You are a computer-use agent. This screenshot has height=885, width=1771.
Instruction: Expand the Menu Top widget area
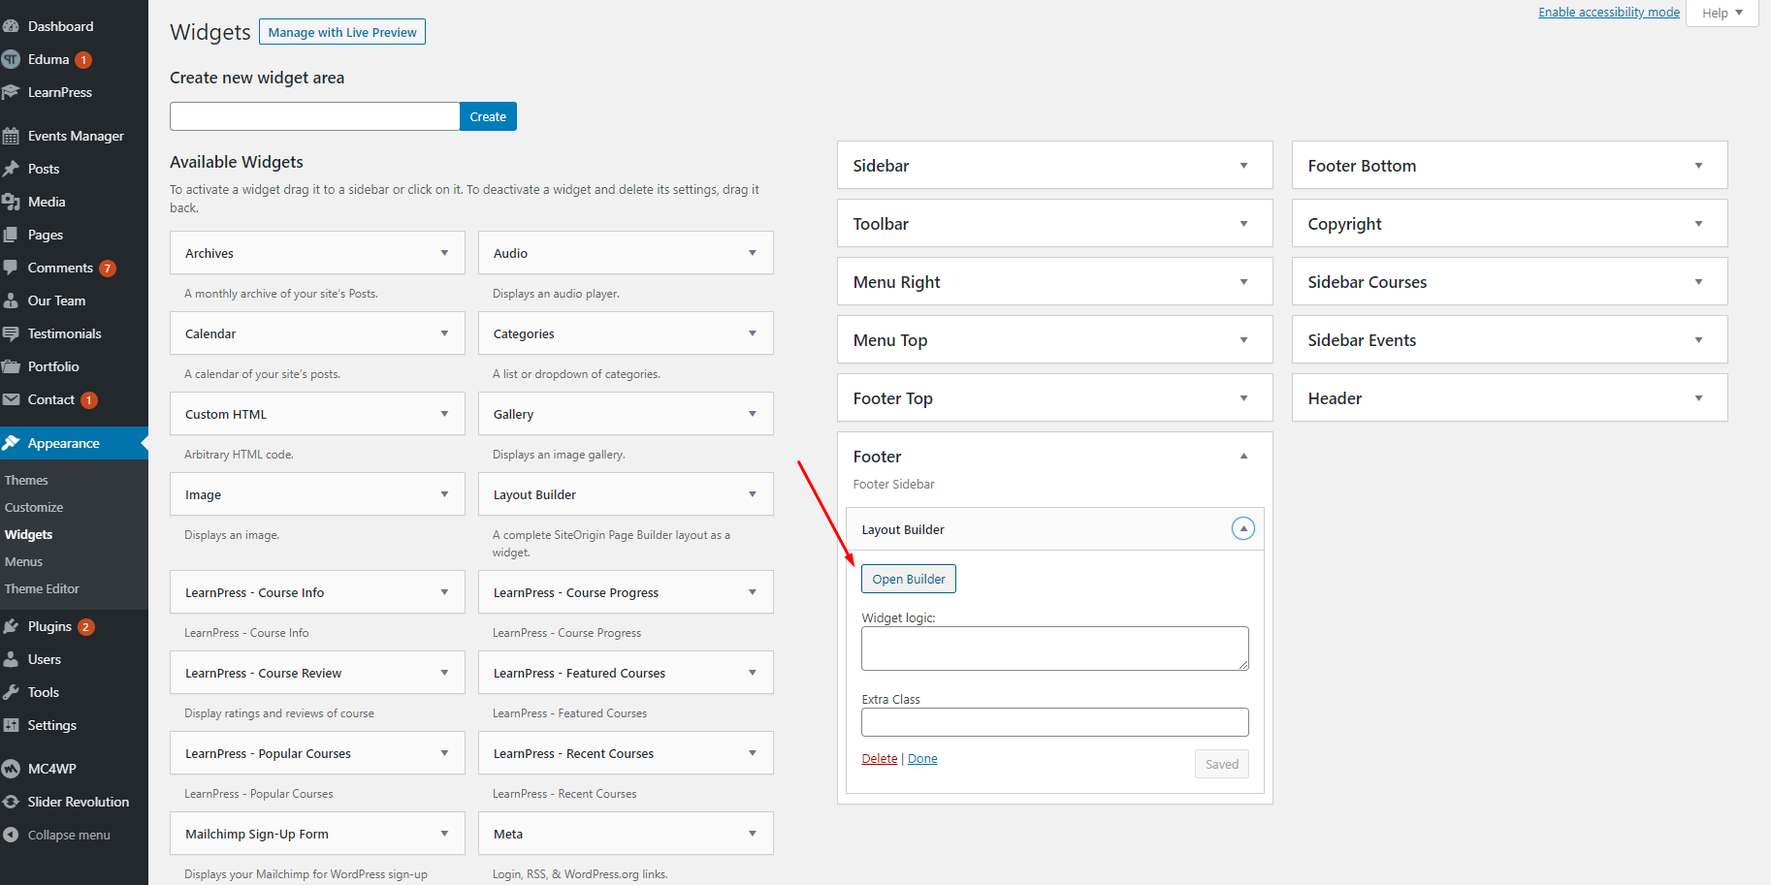point(1243,340)
